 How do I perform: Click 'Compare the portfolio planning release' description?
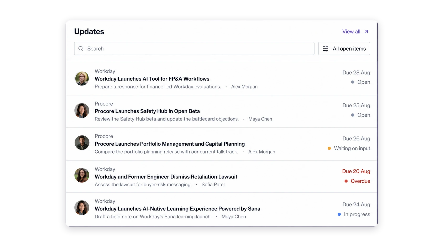point(166,152)
